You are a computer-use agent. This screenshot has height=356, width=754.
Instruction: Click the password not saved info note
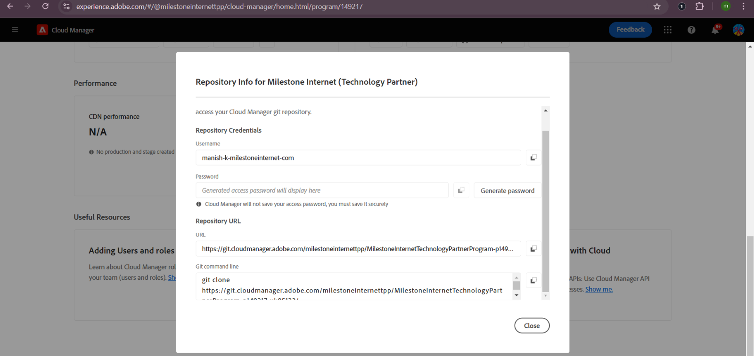(292, 204)
